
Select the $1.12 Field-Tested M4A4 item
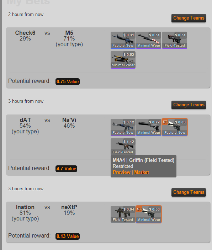[x=123, y=147]
